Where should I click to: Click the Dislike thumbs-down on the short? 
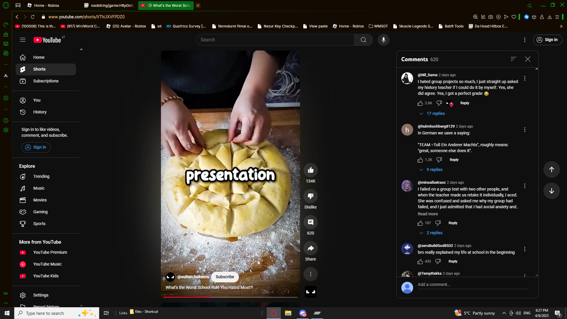[x=310, y=196]
